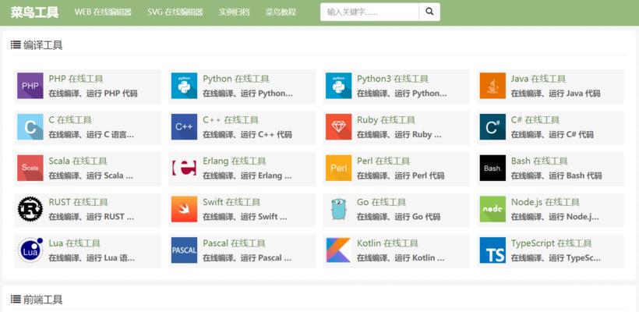639x312 pixels.
Task: Click description text 在线编译、运行 Bash 代码
Action: click(556, 175)
